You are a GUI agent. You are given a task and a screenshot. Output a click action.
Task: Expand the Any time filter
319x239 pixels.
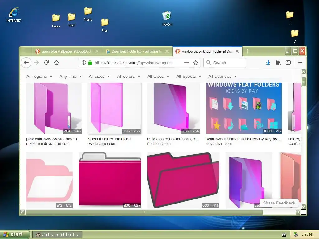70,77
